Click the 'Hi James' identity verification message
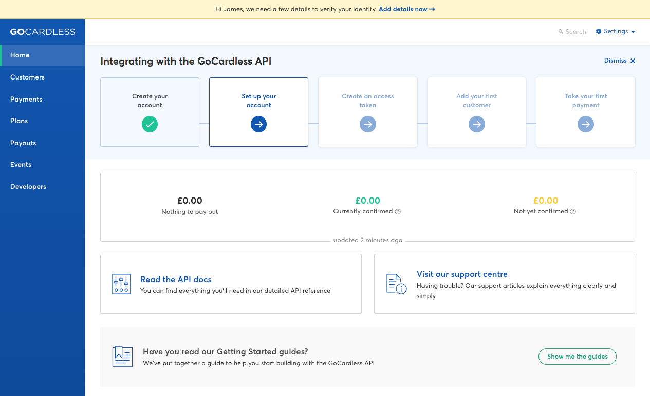Viewport: 650px width, 396px height. (x=296, y=9)
